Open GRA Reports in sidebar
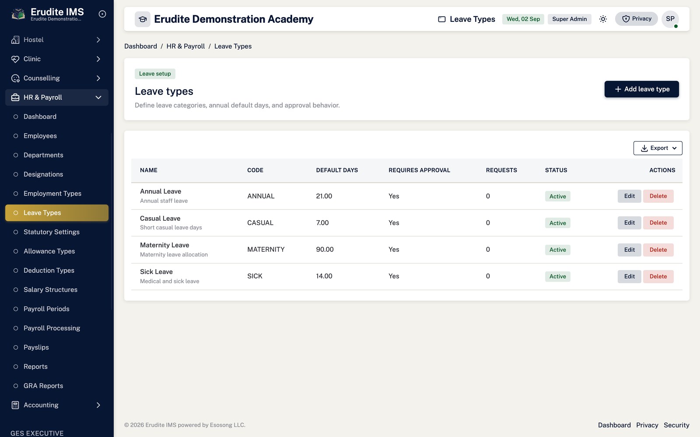The image size is (700, 437). pos(57,386)
